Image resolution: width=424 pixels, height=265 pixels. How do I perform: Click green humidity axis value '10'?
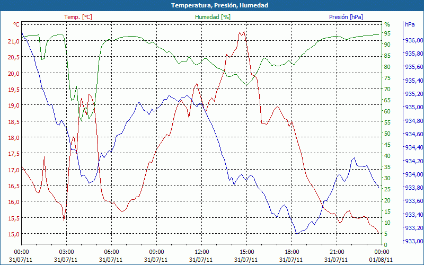(387, 223)
